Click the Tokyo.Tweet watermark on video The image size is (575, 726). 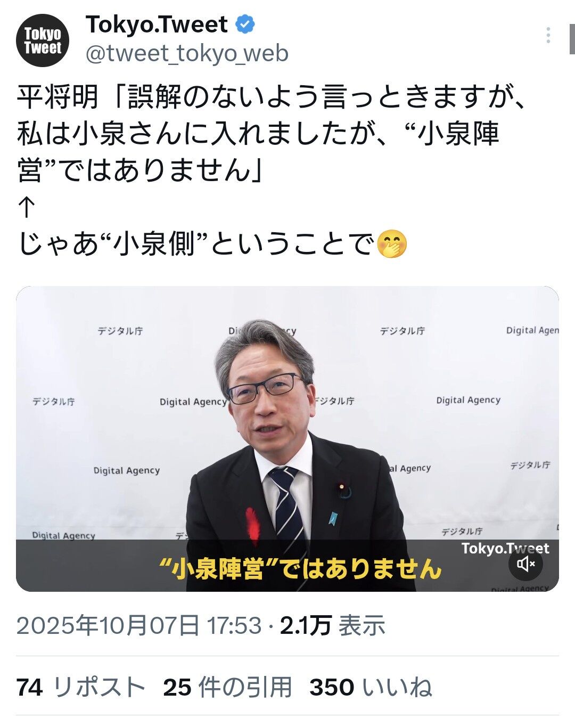505,548
